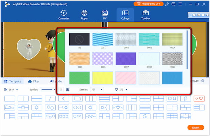The width and height of the screenshot is (210, 136).
Task: Open the Converter tab
Action: pyautogui.click(x=64, y=15)
